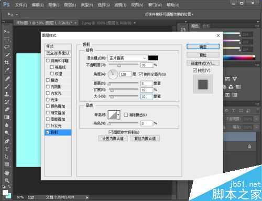Select the Dodge tool

[7, 133]
